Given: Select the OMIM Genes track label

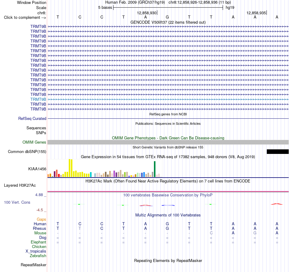Looking at the screenshot, I should 34,142.
